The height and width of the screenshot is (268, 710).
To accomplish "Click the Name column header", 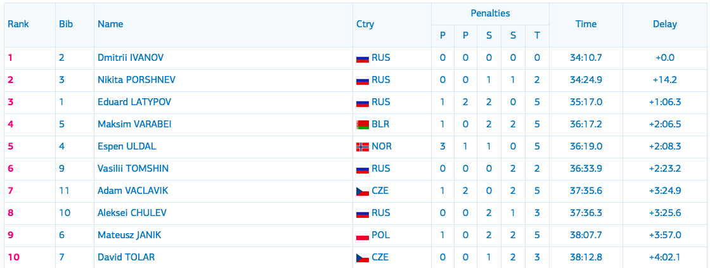I will coord(110,25).
